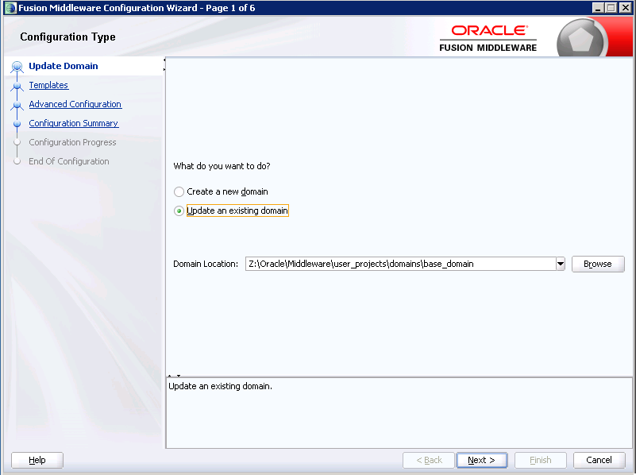Open the Domain Location dropdown arrow

pos(560,264)
